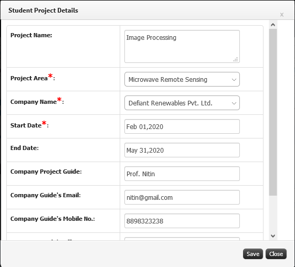Click the nitin@gmail.com email field
The image size is (295, 267).
[182, 197]
